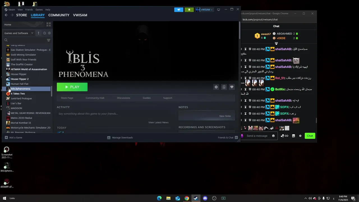Open File Explorer from the taskbar
The height and width of the screenshot is (202, 359).
pos(168,198)
